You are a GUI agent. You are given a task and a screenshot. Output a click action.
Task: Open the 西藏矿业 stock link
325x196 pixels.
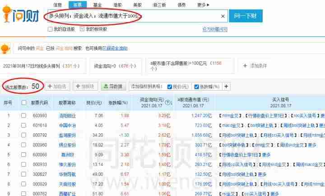(x=67, y=194)
